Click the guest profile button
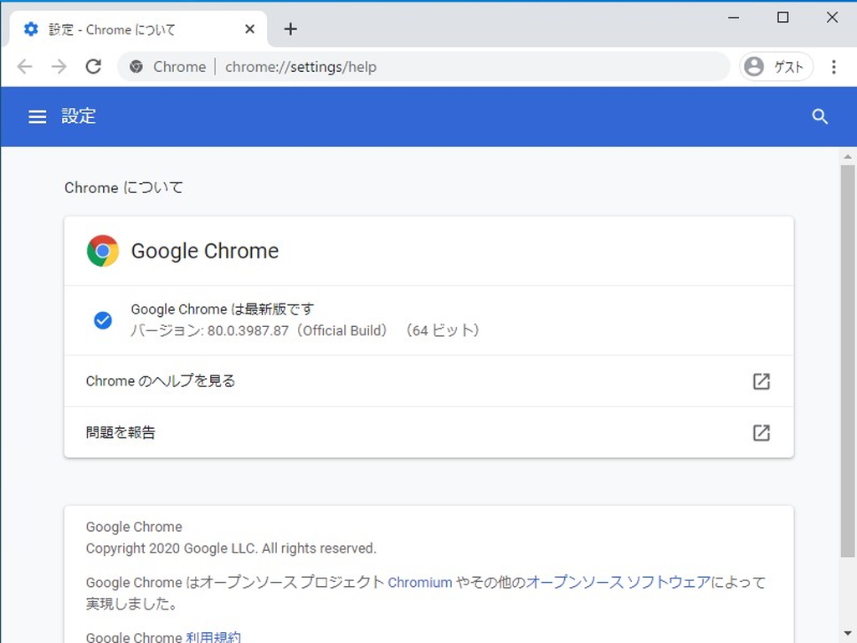The width and height of the screenshot is (857, 643). tap(775, 66)
